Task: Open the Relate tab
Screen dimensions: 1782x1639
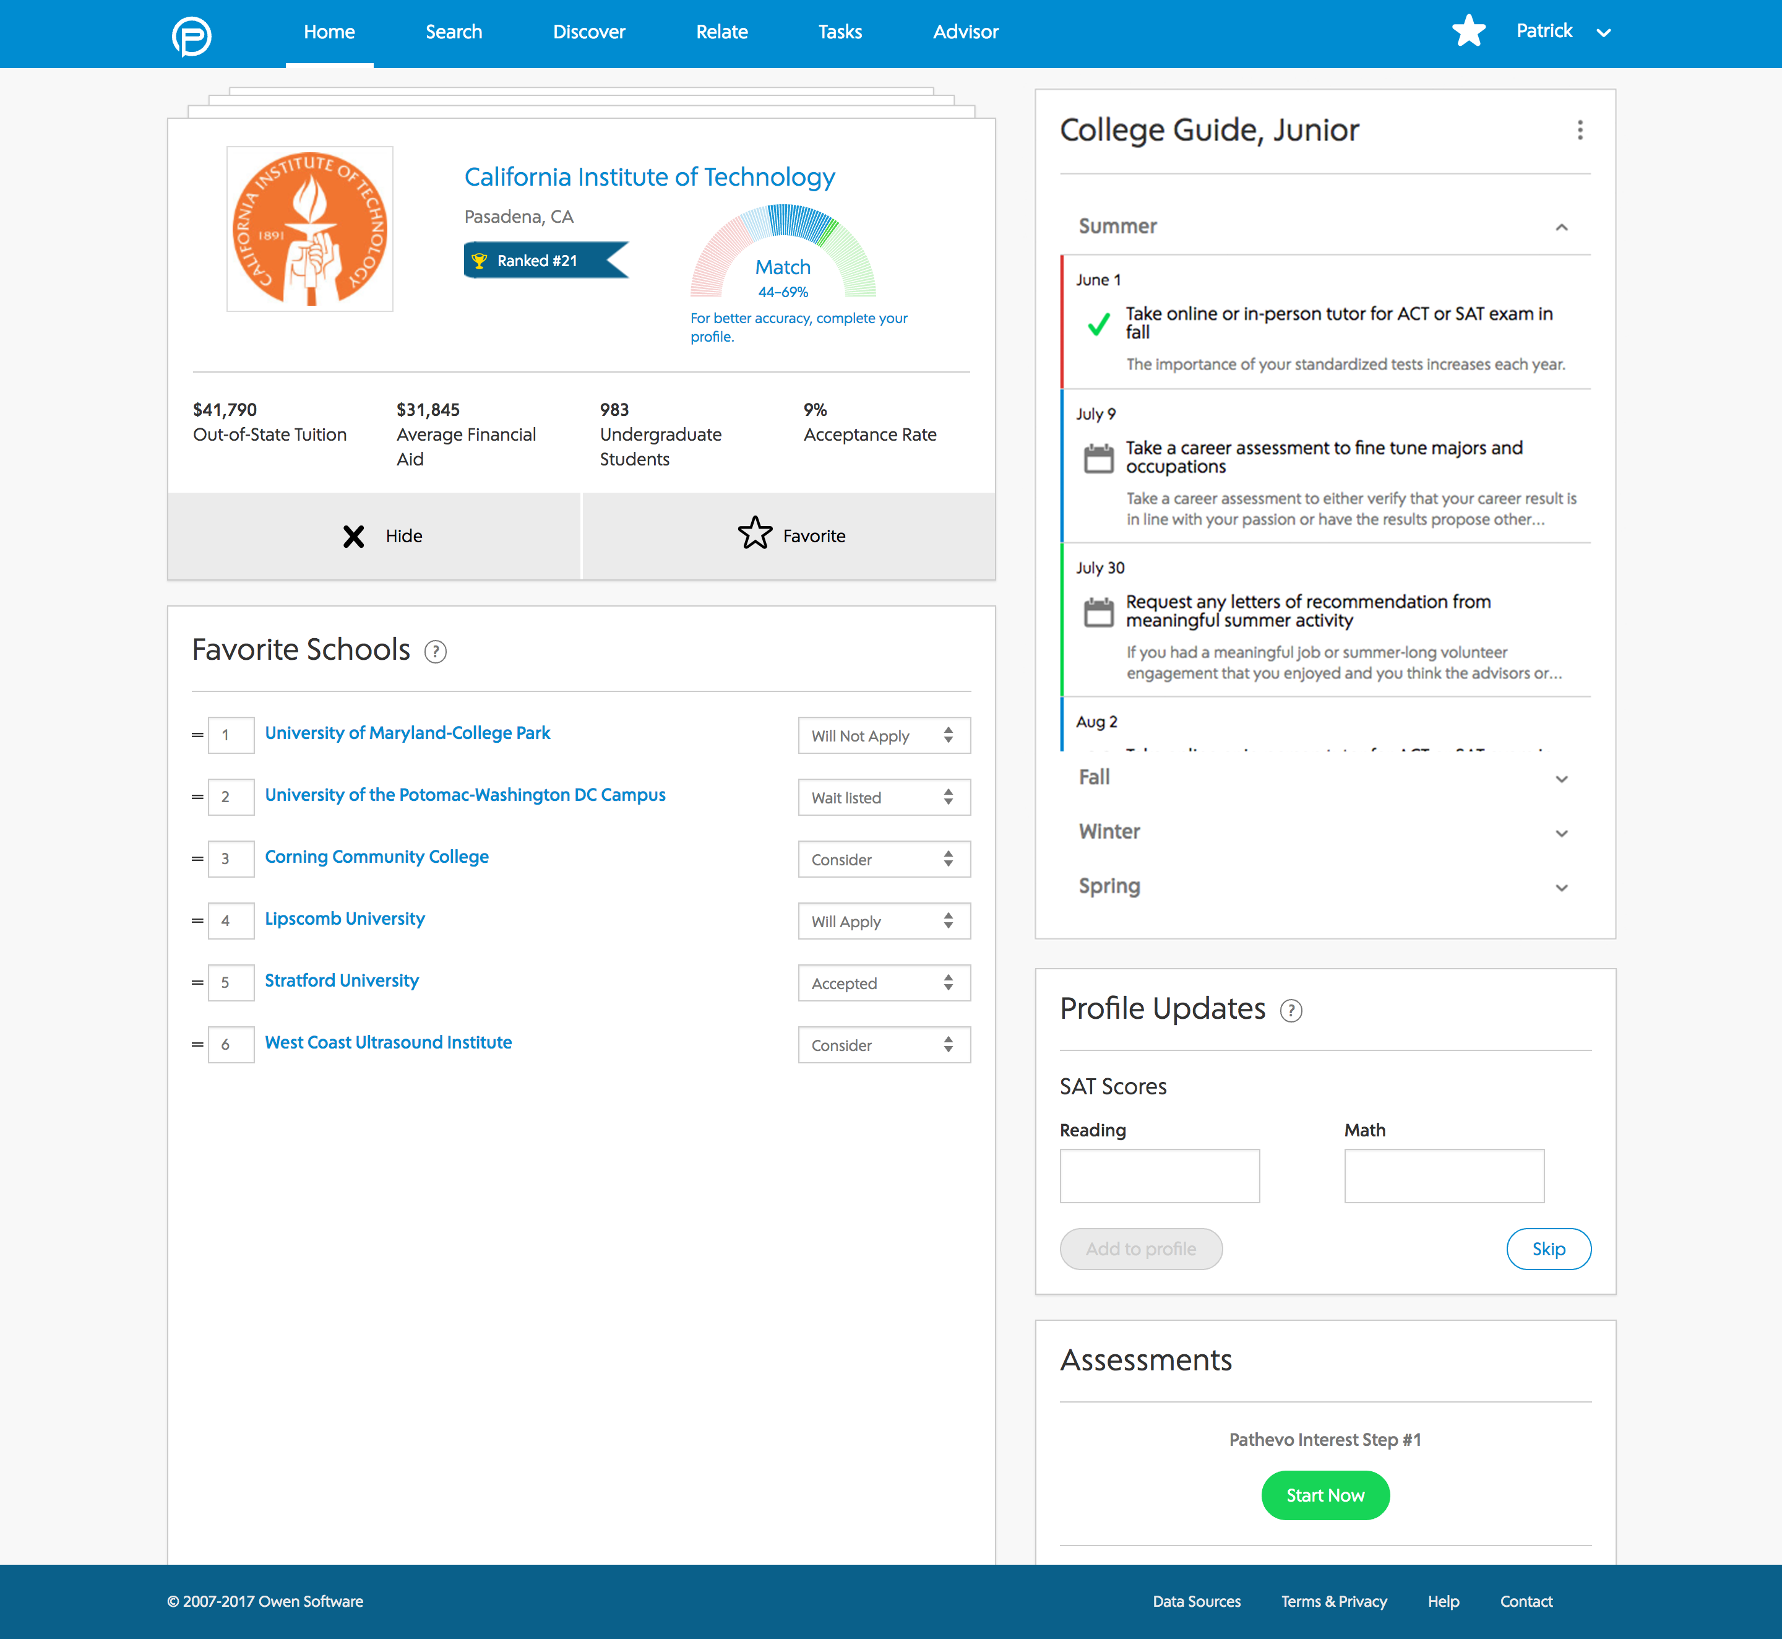Action: [x=721, y=32]
